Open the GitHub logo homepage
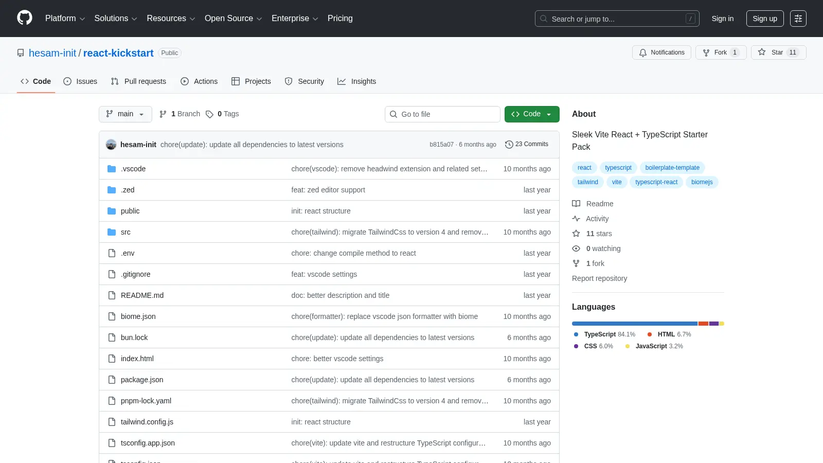 25,18
